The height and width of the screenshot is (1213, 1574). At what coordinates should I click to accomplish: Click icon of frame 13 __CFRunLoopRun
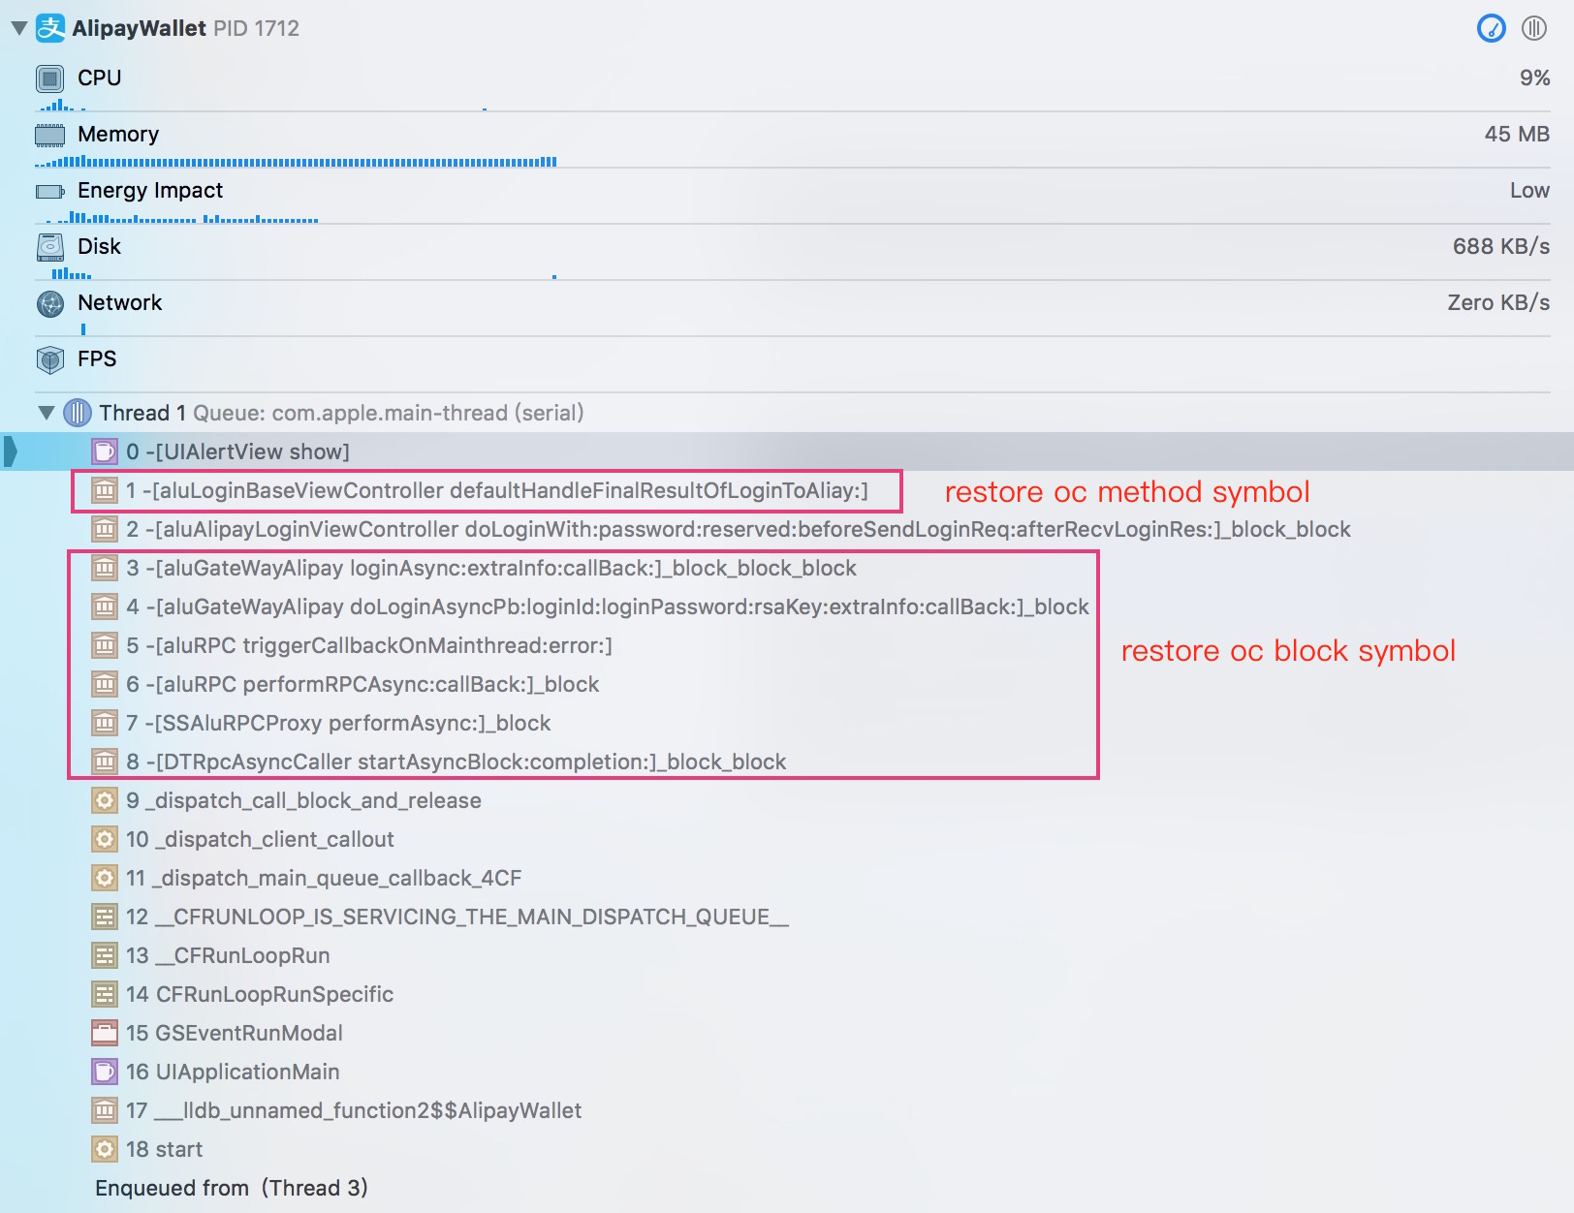(x=105, y=955)
